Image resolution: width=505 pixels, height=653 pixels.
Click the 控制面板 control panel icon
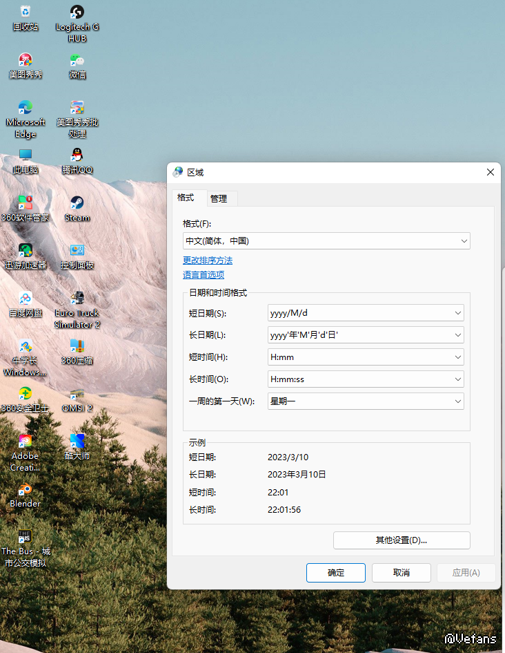(x=77, y=251)
